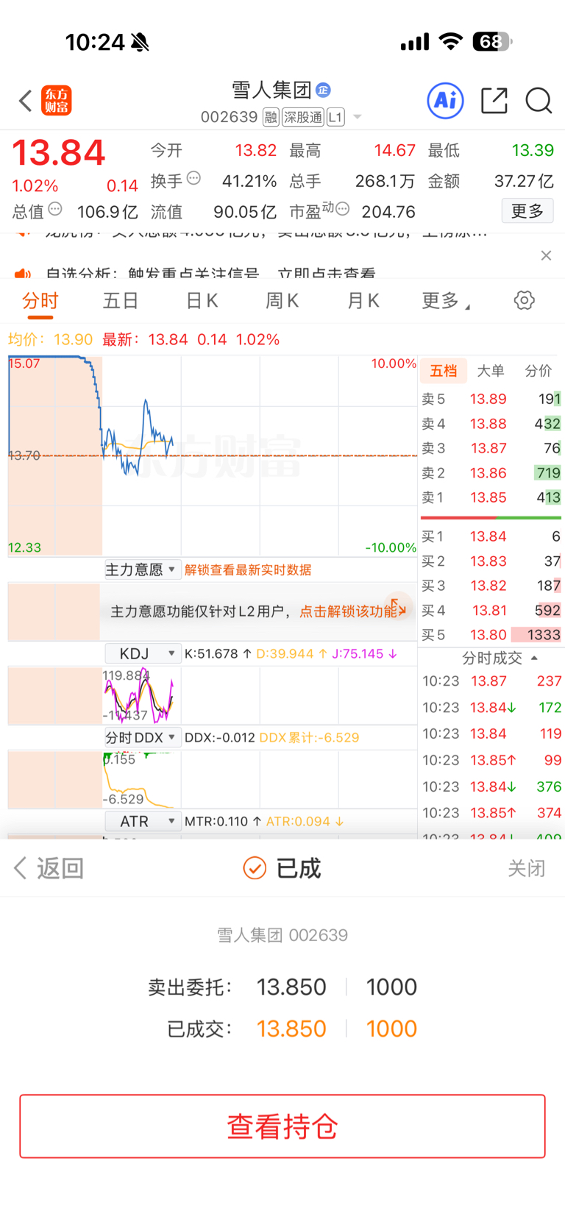Switch to the 大单 tab
Image resolution: width=565 pixels, height=1228 pixels.
point(491,371)
